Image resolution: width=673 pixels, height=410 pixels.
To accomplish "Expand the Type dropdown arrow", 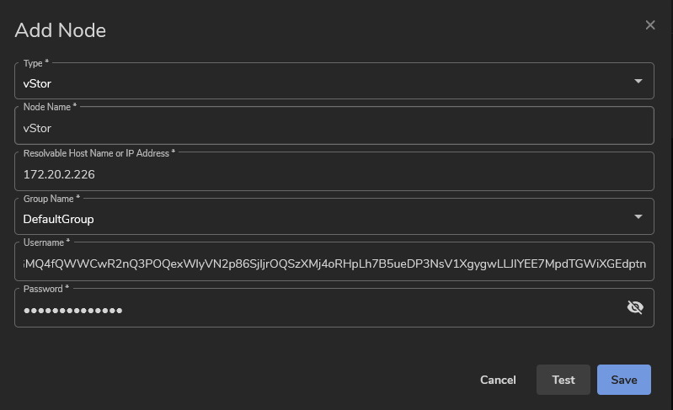I will [638, 82].
